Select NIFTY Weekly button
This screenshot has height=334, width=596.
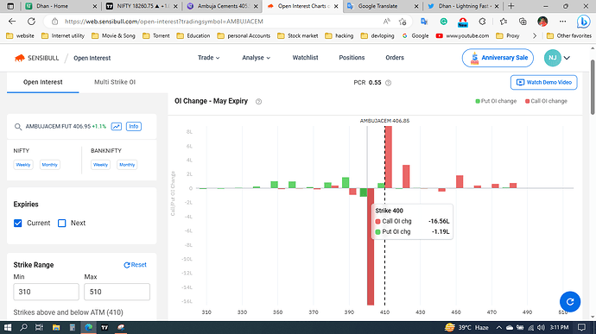coord(23,165)
